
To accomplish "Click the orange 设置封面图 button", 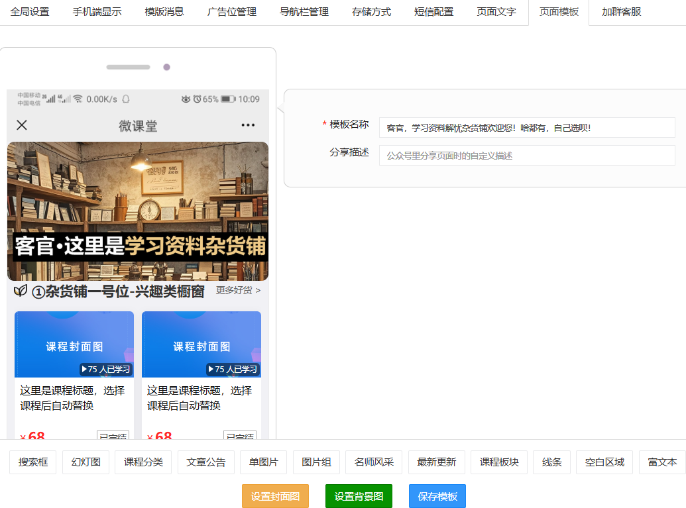I will [275, 496].
